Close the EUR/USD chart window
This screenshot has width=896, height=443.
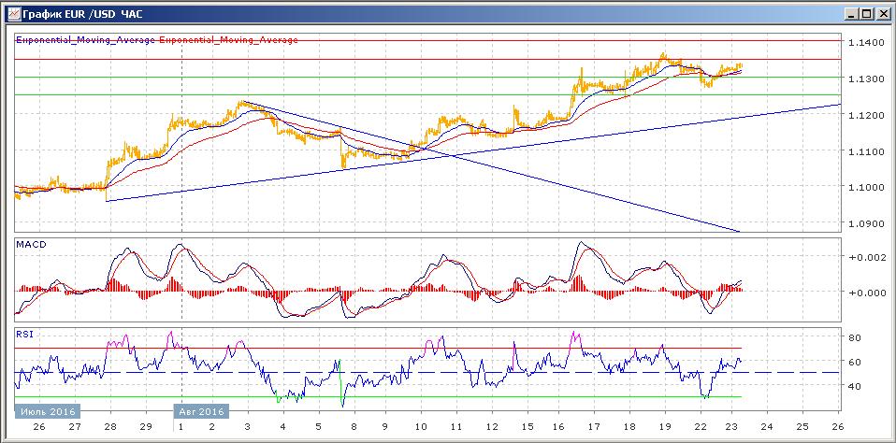[x=882, y=14]
